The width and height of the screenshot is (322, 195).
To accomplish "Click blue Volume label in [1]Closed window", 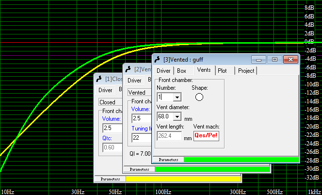I will click(x=112, y=119).
